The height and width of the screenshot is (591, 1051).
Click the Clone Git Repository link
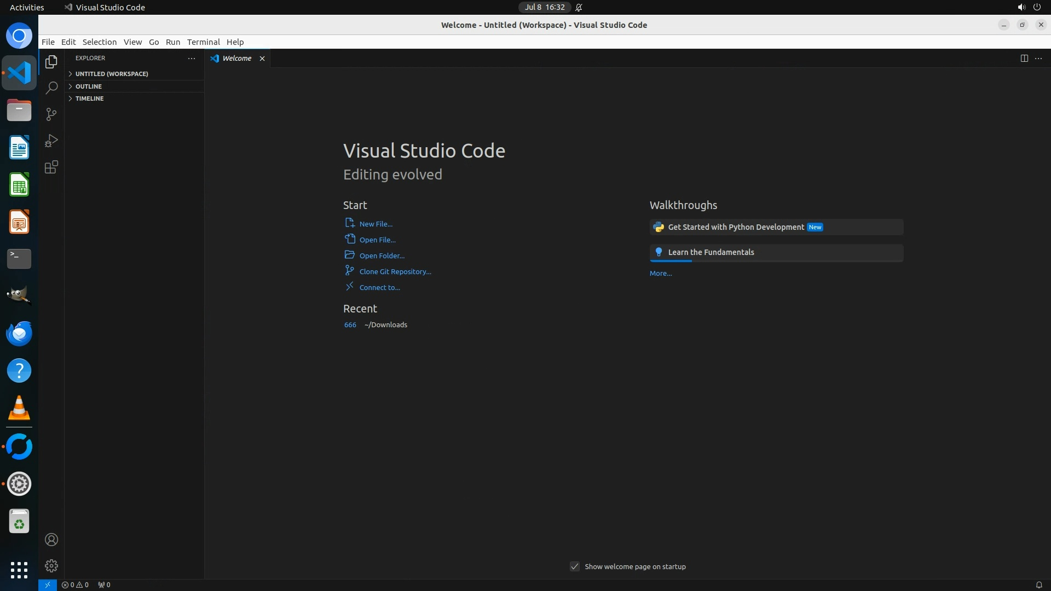coord(395,271)
